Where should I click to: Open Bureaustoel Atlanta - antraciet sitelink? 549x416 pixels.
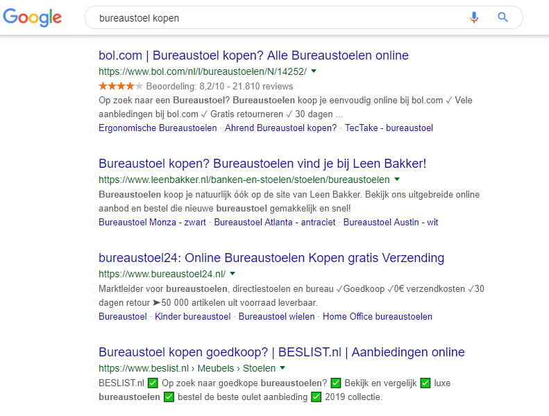tap(275, 222)
